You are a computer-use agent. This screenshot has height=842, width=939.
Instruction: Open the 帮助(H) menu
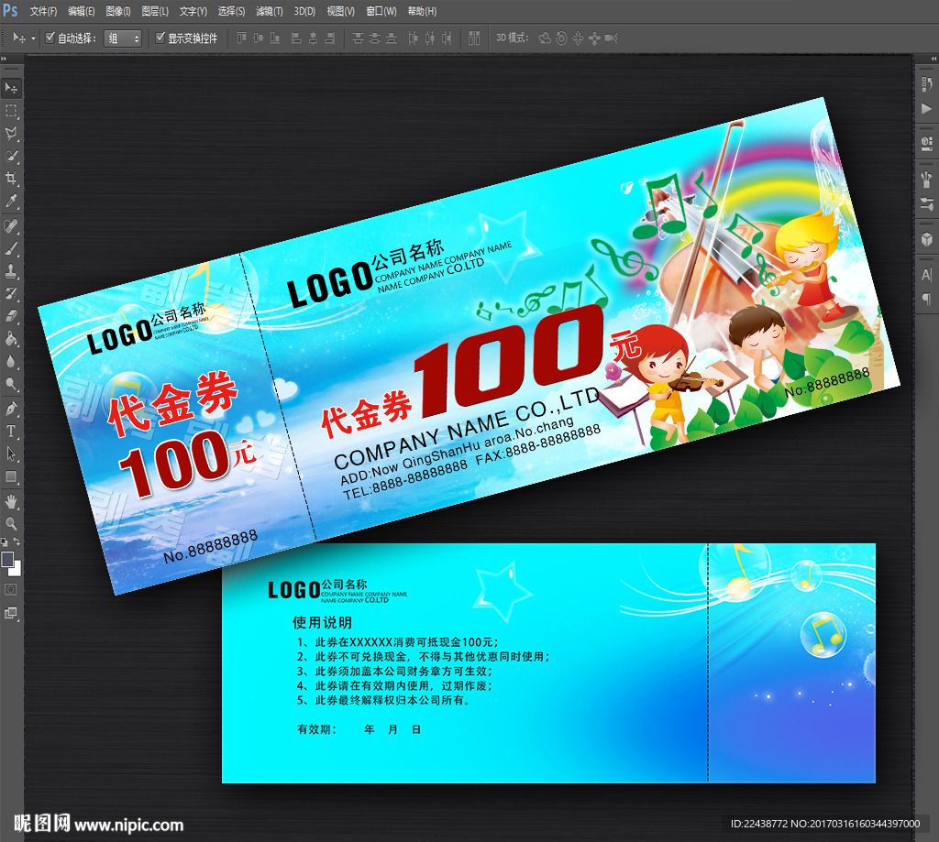pos(422,11)
